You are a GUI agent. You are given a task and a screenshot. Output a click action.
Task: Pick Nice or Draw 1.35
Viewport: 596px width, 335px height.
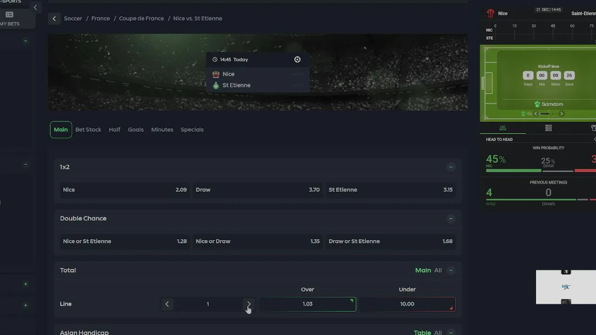pos(257,241)
